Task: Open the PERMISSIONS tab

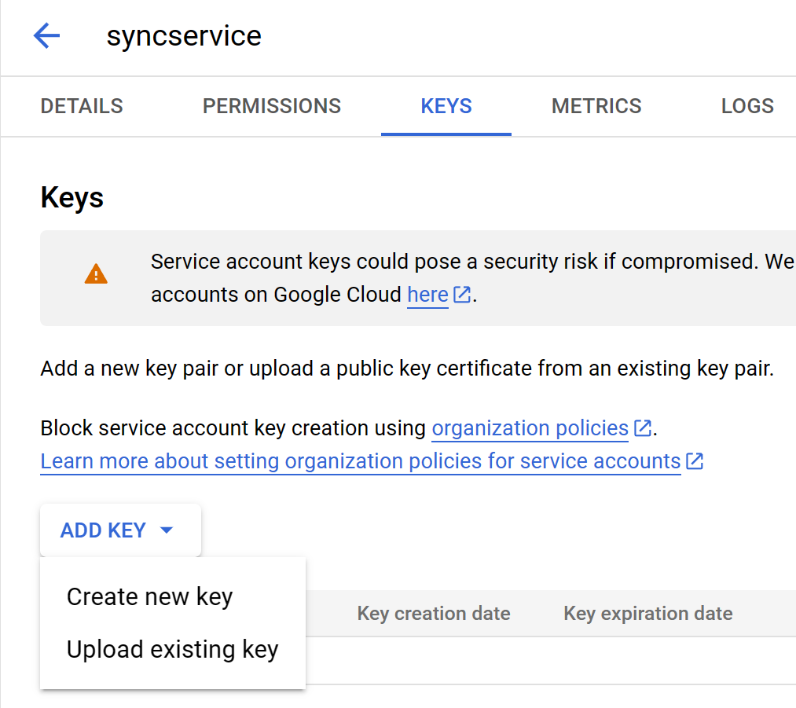Action: click(x=272, y=105)
